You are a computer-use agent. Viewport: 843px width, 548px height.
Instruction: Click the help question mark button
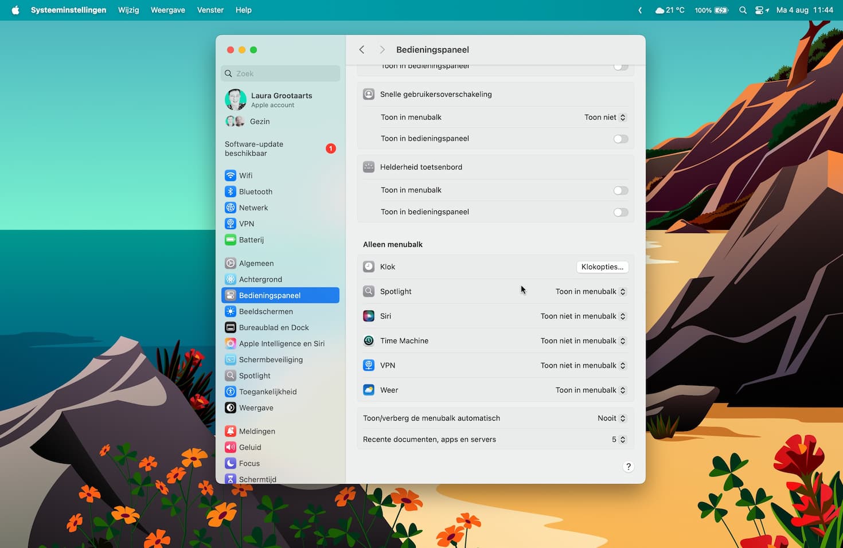click(628, 467)
